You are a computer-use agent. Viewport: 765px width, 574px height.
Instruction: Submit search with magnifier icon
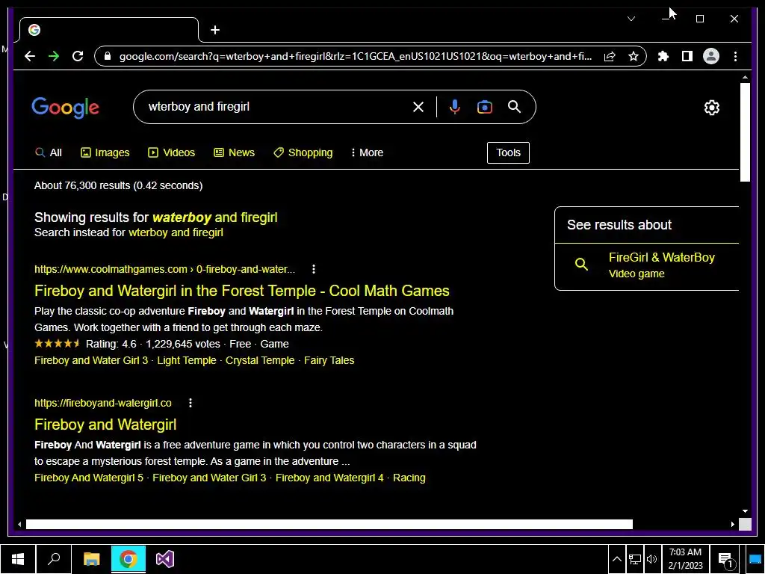tap(514, 107)
